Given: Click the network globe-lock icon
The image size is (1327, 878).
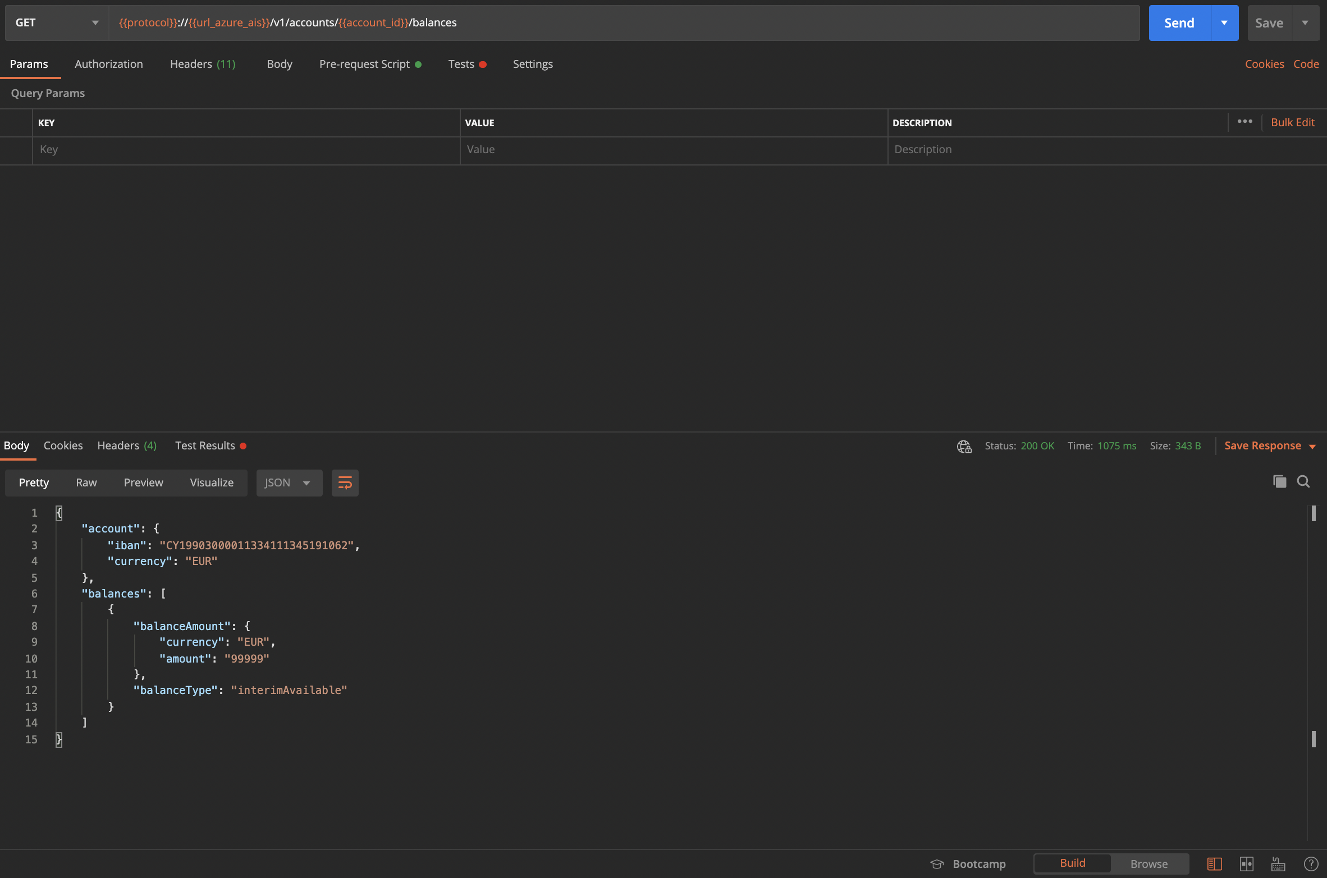Looking at the screenshot, I should coord(964,446).
